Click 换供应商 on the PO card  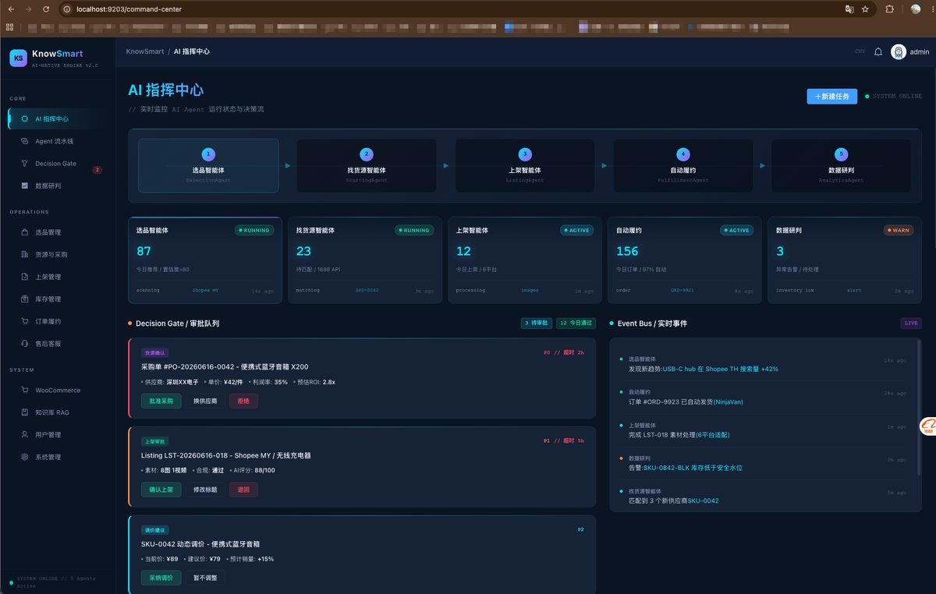[x=205, y=401]
